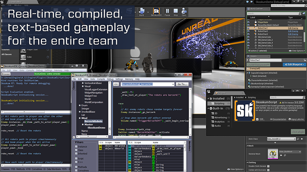Toggle the Methods filter checkbox
The image size is (307, 172).
pos(76,167)
